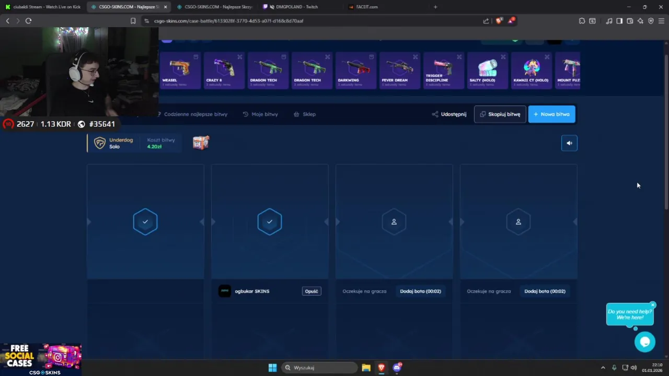Screen dimensions: 669x376
Task: Open the extensions puzzle icon
Action: (x=582, y=21)
